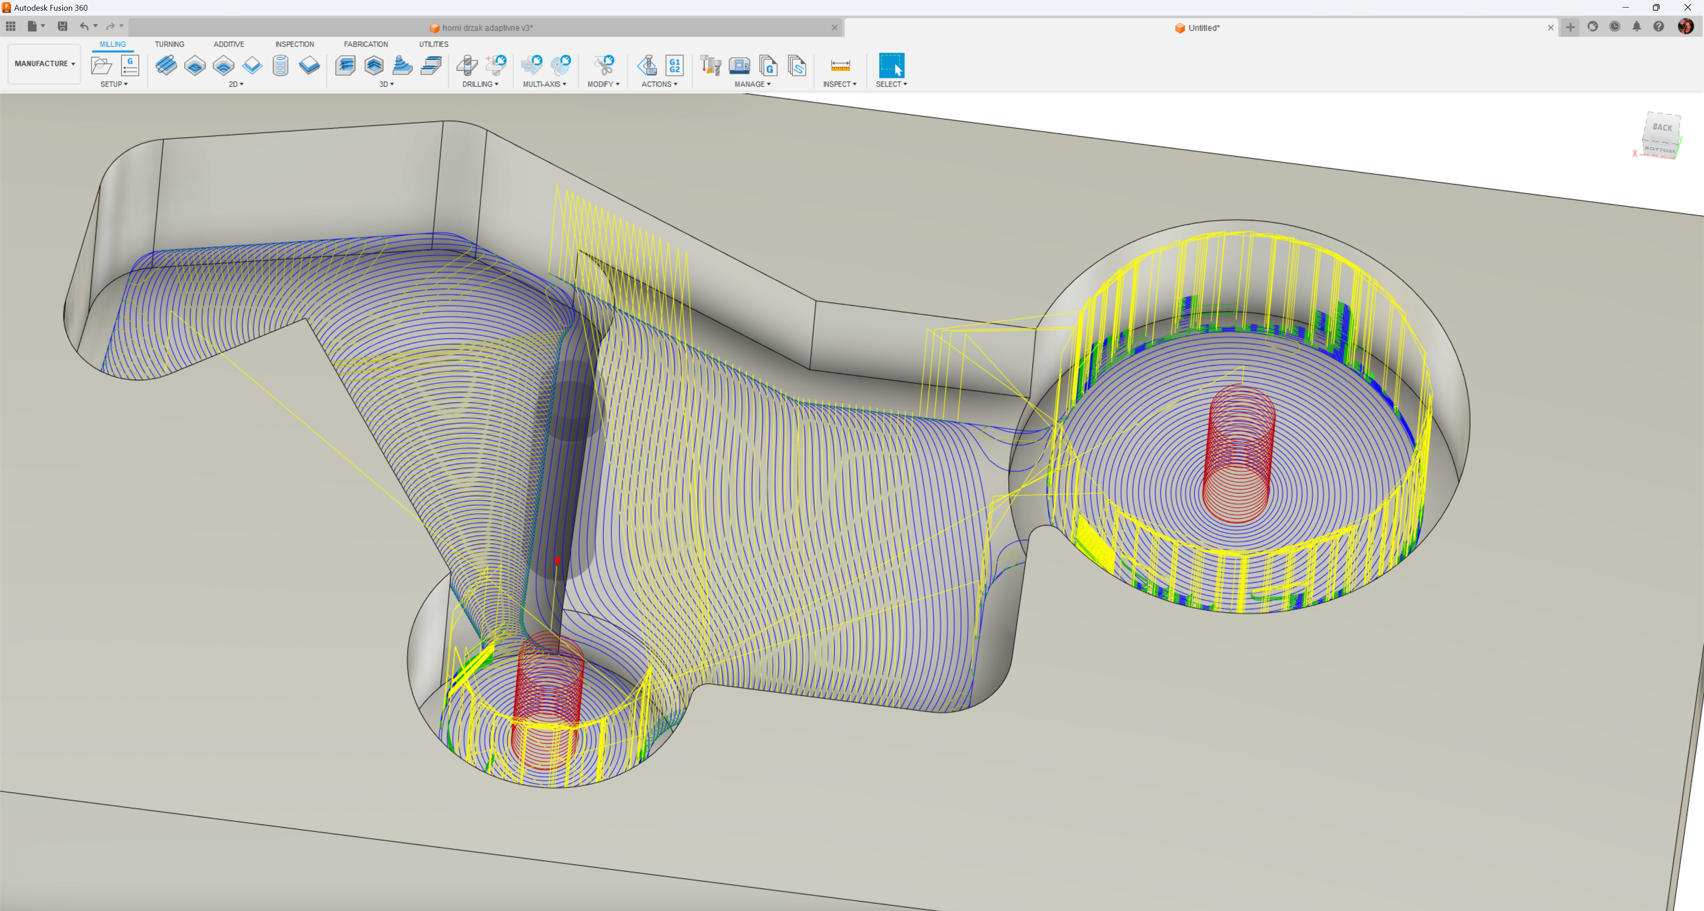This screenshot has width=1704, height=911.
Task: Open the MANUFACTURE workspace dropdown
Action: coord(44,63)
